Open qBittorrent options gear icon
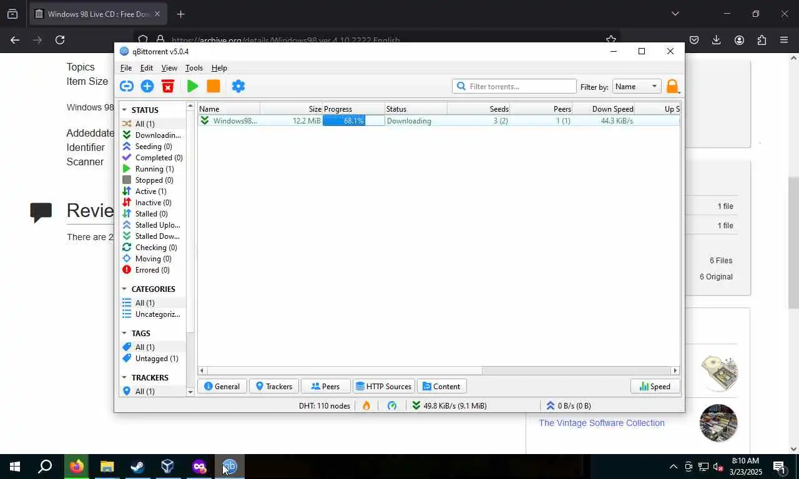This screenshot has height=479, width=799. click(238, 86)
